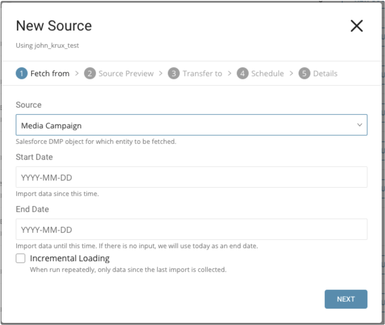Focus the Start Date input field
The width and height of the screenshot is (385, 325).
[191, 177]
